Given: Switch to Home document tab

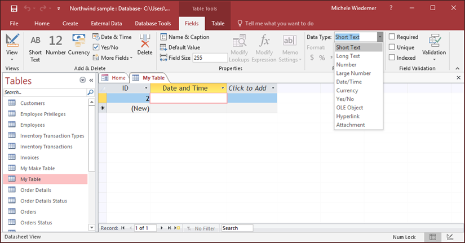Looking at the screenshot, I should point(114,78).
